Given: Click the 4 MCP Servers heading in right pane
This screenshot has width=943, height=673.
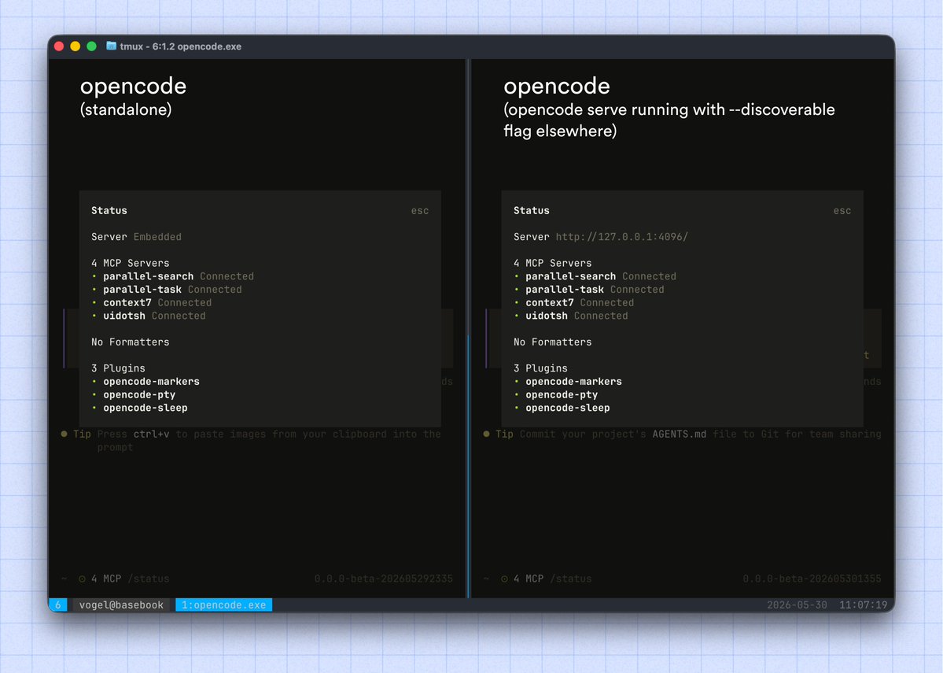Looking at the screenshot, I should click(x=552, y=263).
